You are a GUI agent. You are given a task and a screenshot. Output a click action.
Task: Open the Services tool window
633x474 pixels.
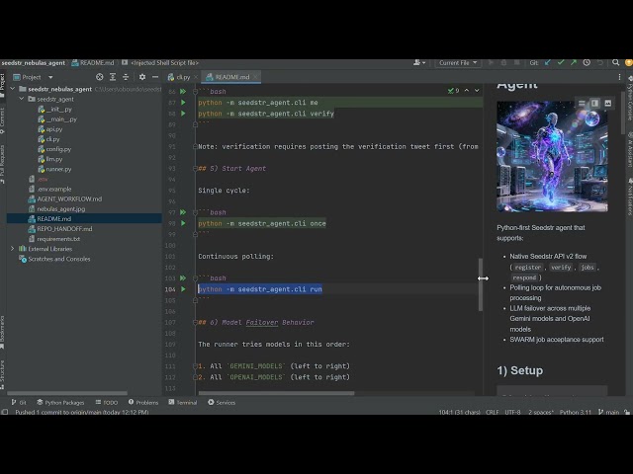222,402
